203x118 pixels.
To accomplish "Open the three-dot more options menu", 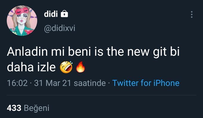I will (192, 15).
